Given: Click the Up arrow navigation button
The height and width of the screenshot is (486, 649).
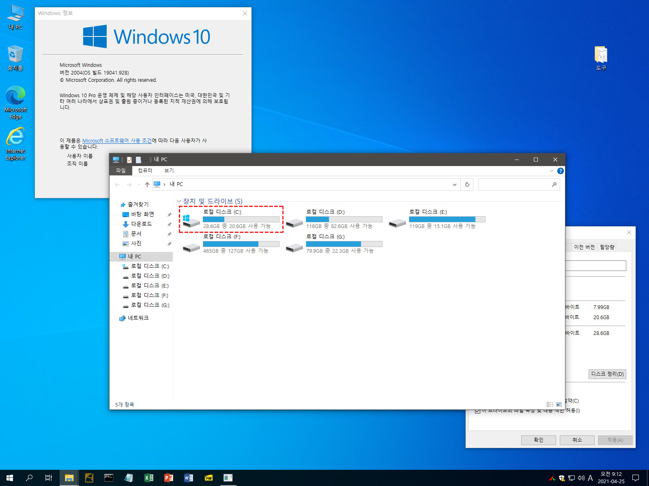Looking at the screenshot, I should [147, 184].
